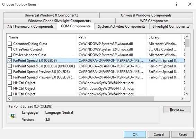
Task: Click the horizontal scroll left arrow
Action: [9, 99]
